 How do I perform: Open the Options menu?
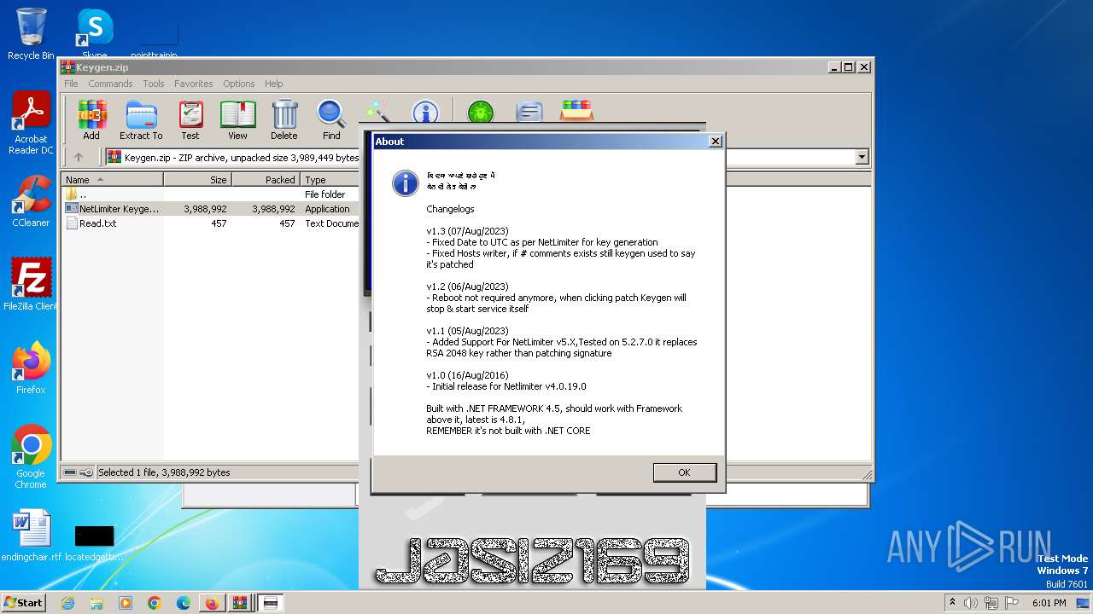point(239,84)
